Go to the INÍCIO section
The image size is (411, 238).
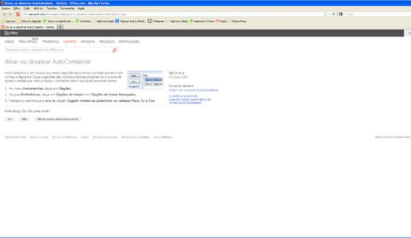point(9,41)
